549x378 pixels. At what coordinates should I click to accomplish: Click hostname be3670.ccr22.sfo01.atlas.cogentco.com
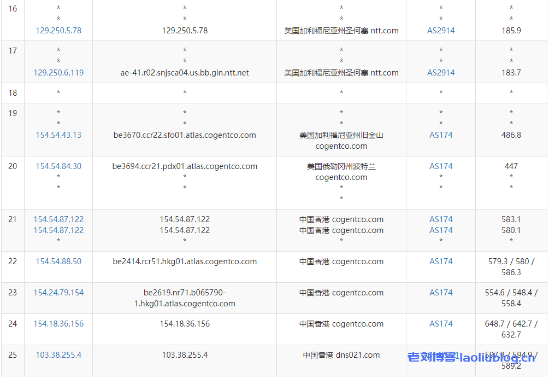pos(185,135)
